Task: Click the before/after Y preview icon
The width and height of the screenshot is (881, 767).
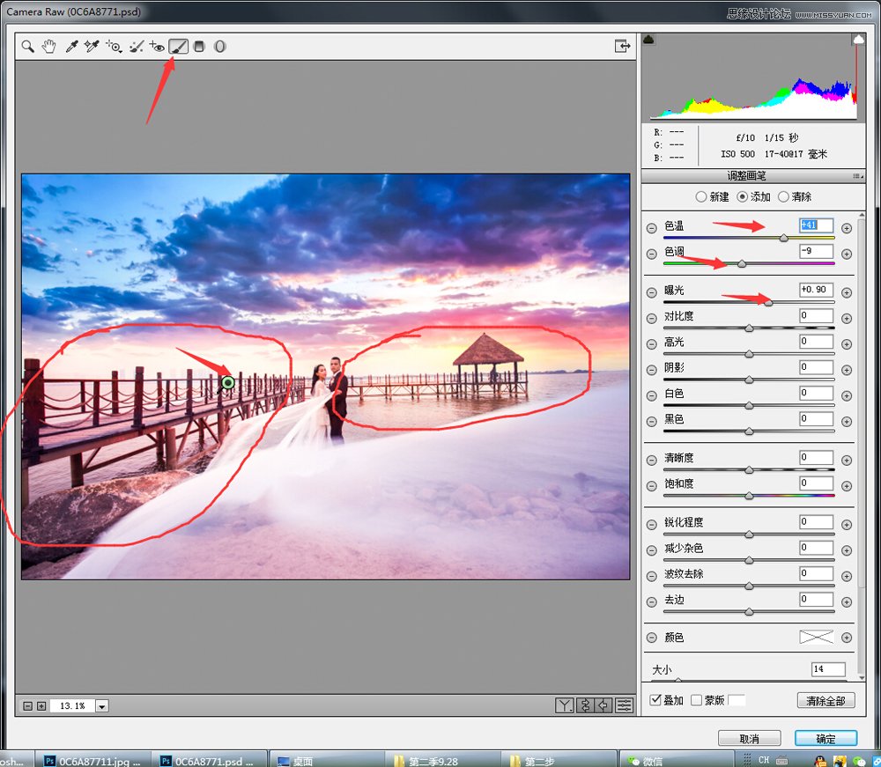Action: coord(564,705)
